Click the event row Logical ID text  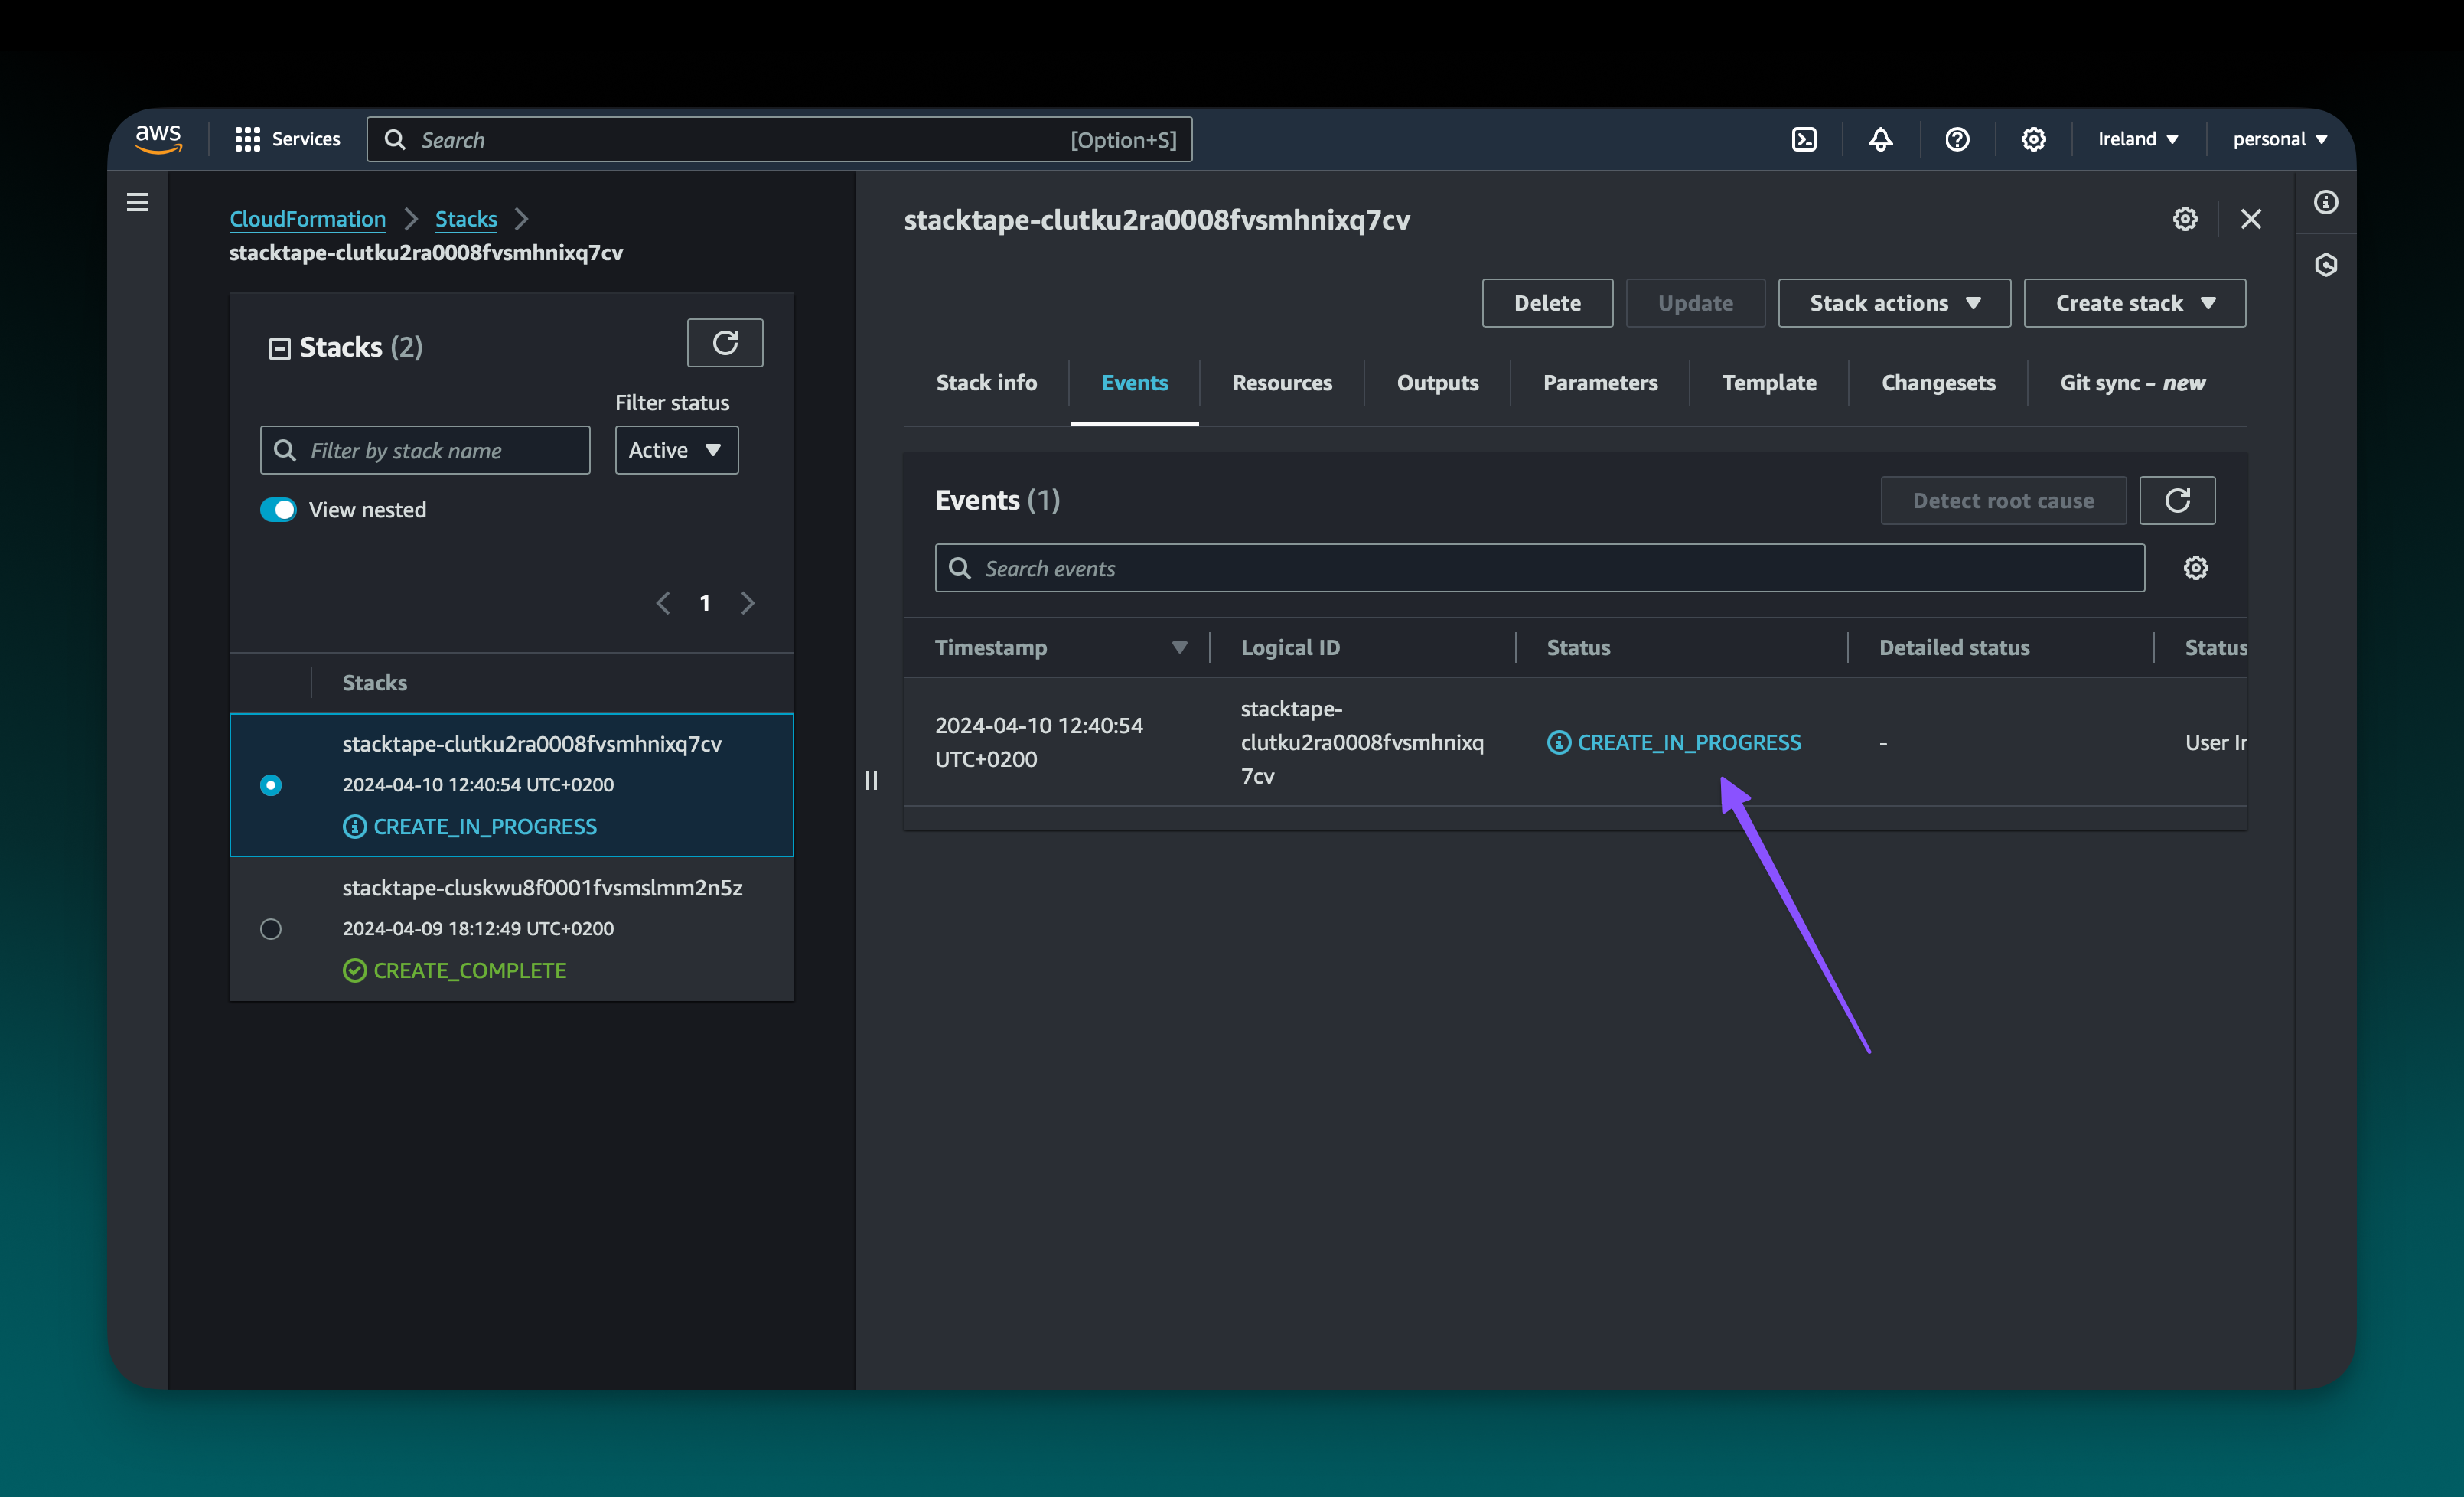[x=1362, y=742]
